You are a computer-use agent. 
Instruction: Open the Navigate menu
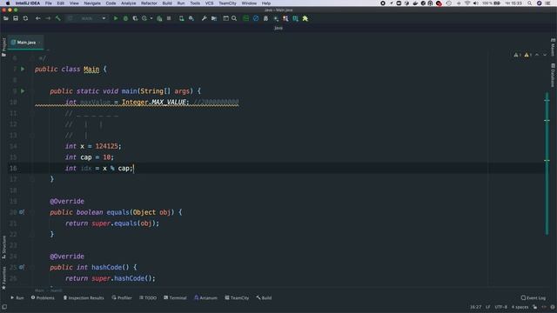[x=92, y=3]
